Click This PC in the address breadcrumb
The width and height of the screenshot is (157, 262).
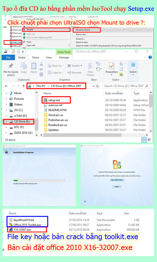(41, 86)
